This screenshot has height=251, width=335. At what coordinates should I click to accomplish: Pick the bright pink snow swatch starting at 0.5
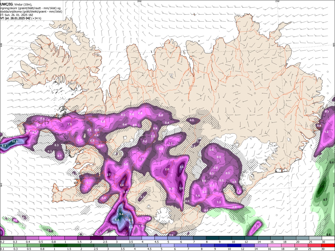pyautogui.click(x=45, y=238)
